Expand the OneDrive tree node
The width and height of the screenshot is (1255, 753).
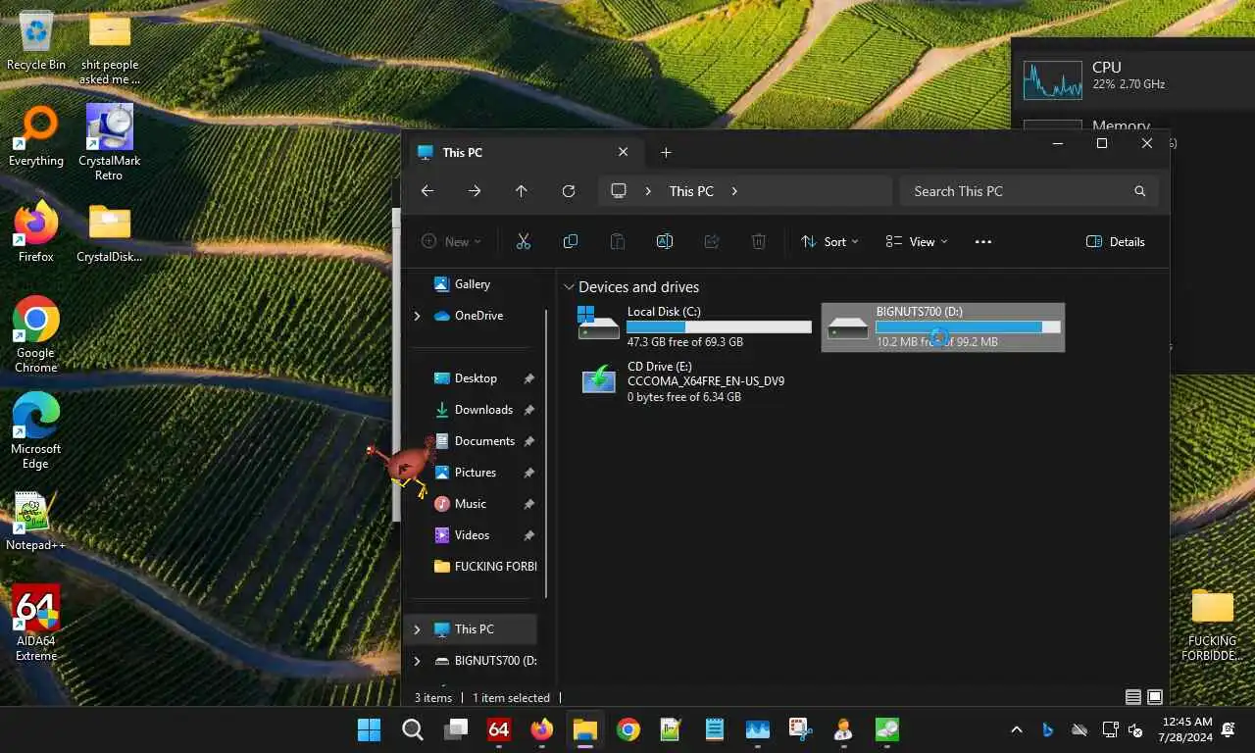[x=417, y=316]
